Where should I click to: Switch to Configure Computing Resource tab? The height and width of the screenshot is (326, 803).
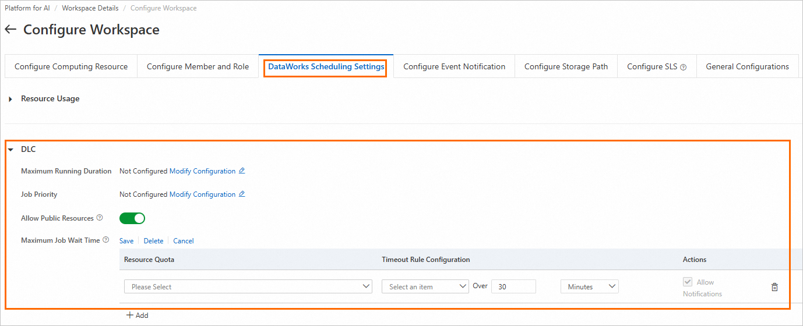pyautogui.click(x=71, y=66)
